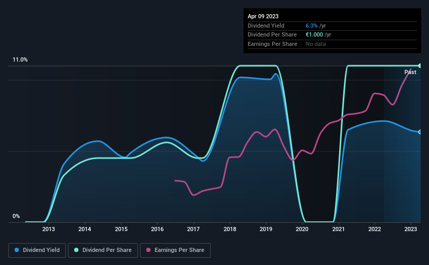Click the 0% y-axis label
429x265 pixels.
pyautogui.click(x=16, y=216)
